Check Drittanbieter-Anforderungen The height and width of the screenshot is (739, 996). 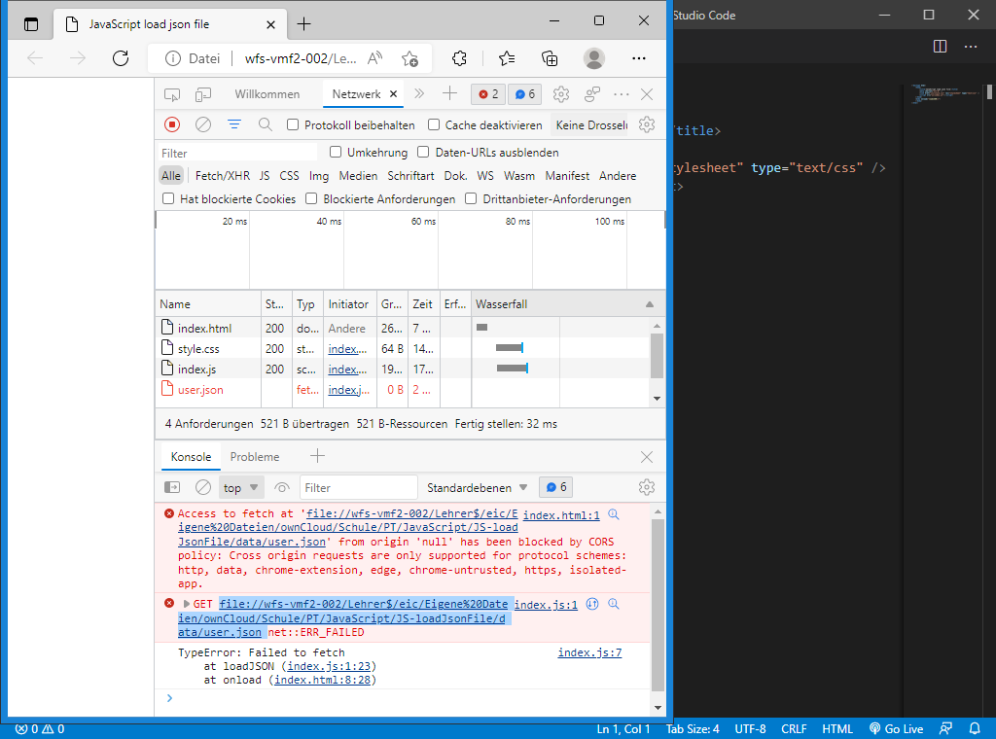[471, 198]
